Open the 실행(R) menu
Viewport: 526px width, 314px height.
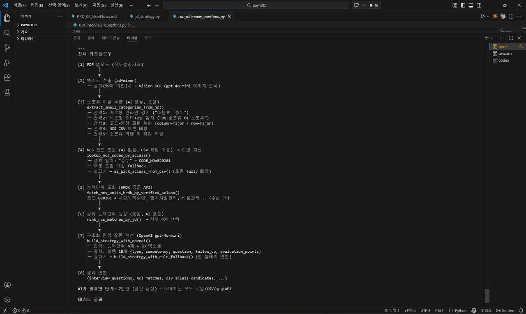pyautogui.click(x=117, y=5)
